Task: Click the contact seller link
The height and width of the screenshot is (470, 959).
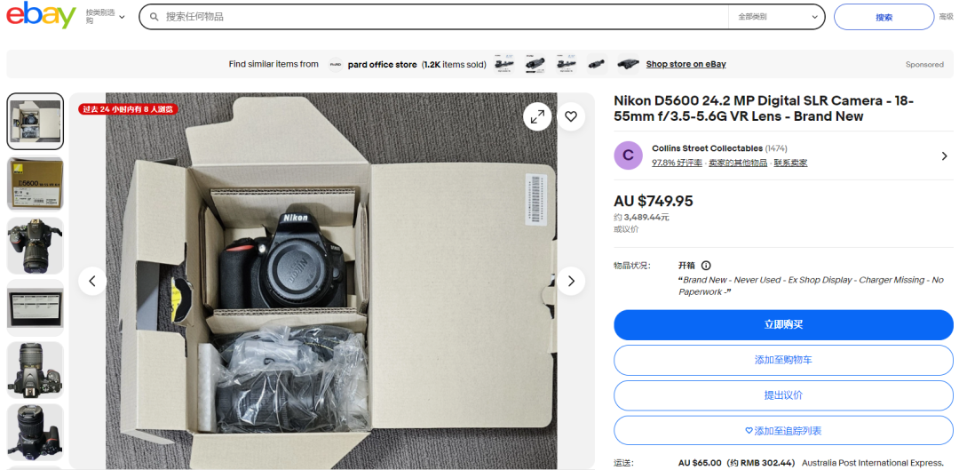Action: point(791,163)
